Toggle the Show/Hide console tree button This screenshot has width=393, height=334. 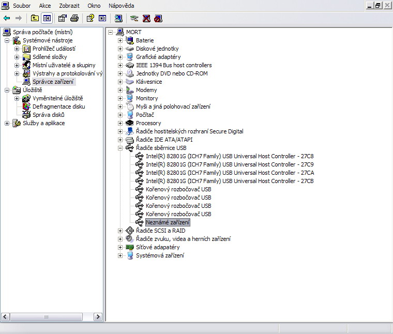pos(47,18)
